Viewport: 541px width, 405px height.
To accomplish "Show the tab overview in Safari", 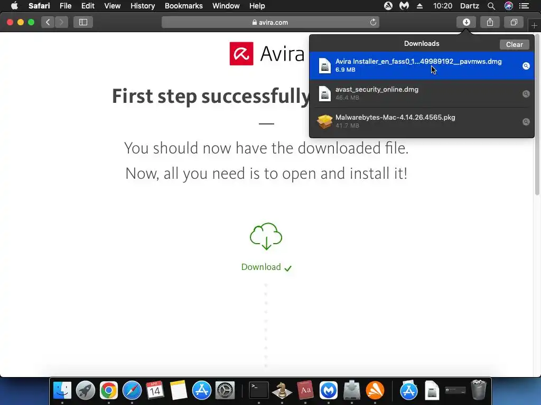I will 514,22.
